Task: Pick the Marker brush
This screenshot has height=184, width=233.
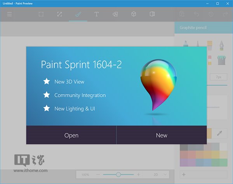Action: [x=186, y=44]
